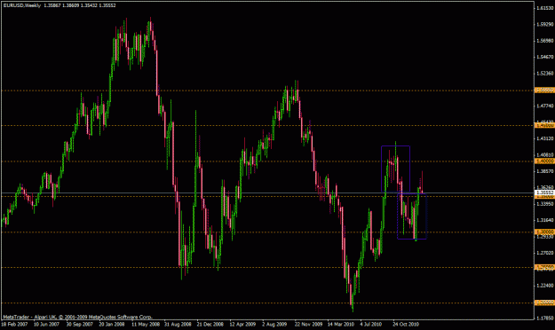Select the orange 1.40000 level price tag
This screenshot has width=555, height=330.
click(544, 161)
